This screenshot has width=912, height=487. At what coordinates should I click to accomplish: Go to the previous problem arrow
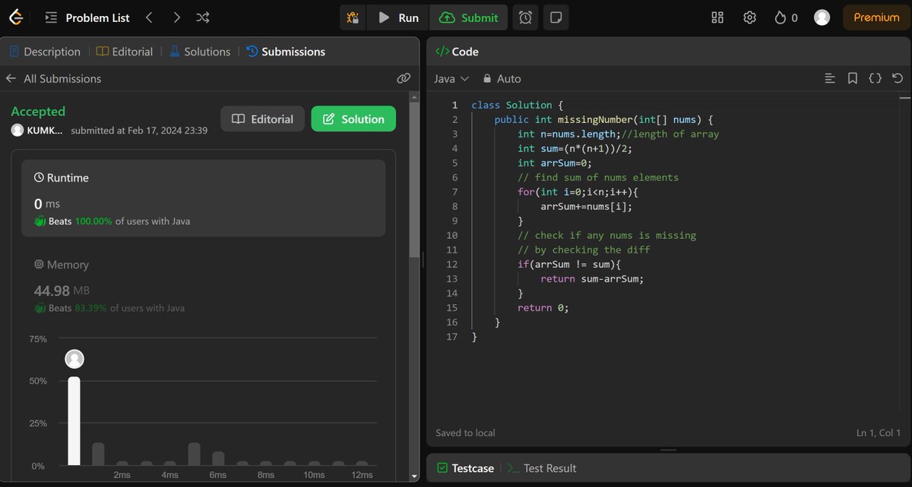pos(149,17)
